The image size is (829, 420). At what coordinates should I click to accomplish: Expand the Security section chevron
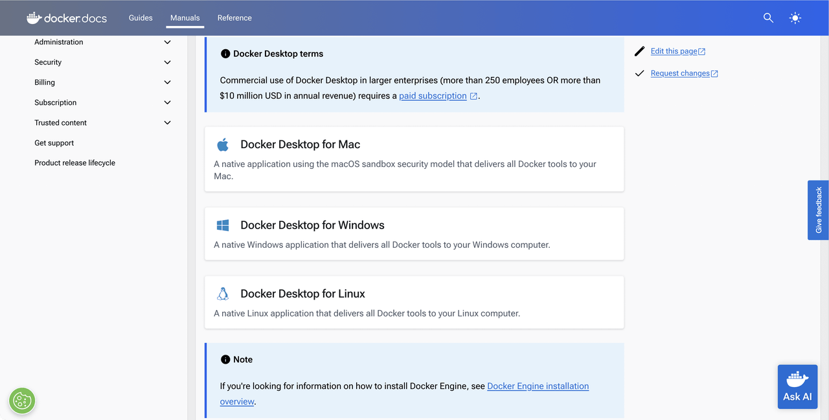click(167, 62)
